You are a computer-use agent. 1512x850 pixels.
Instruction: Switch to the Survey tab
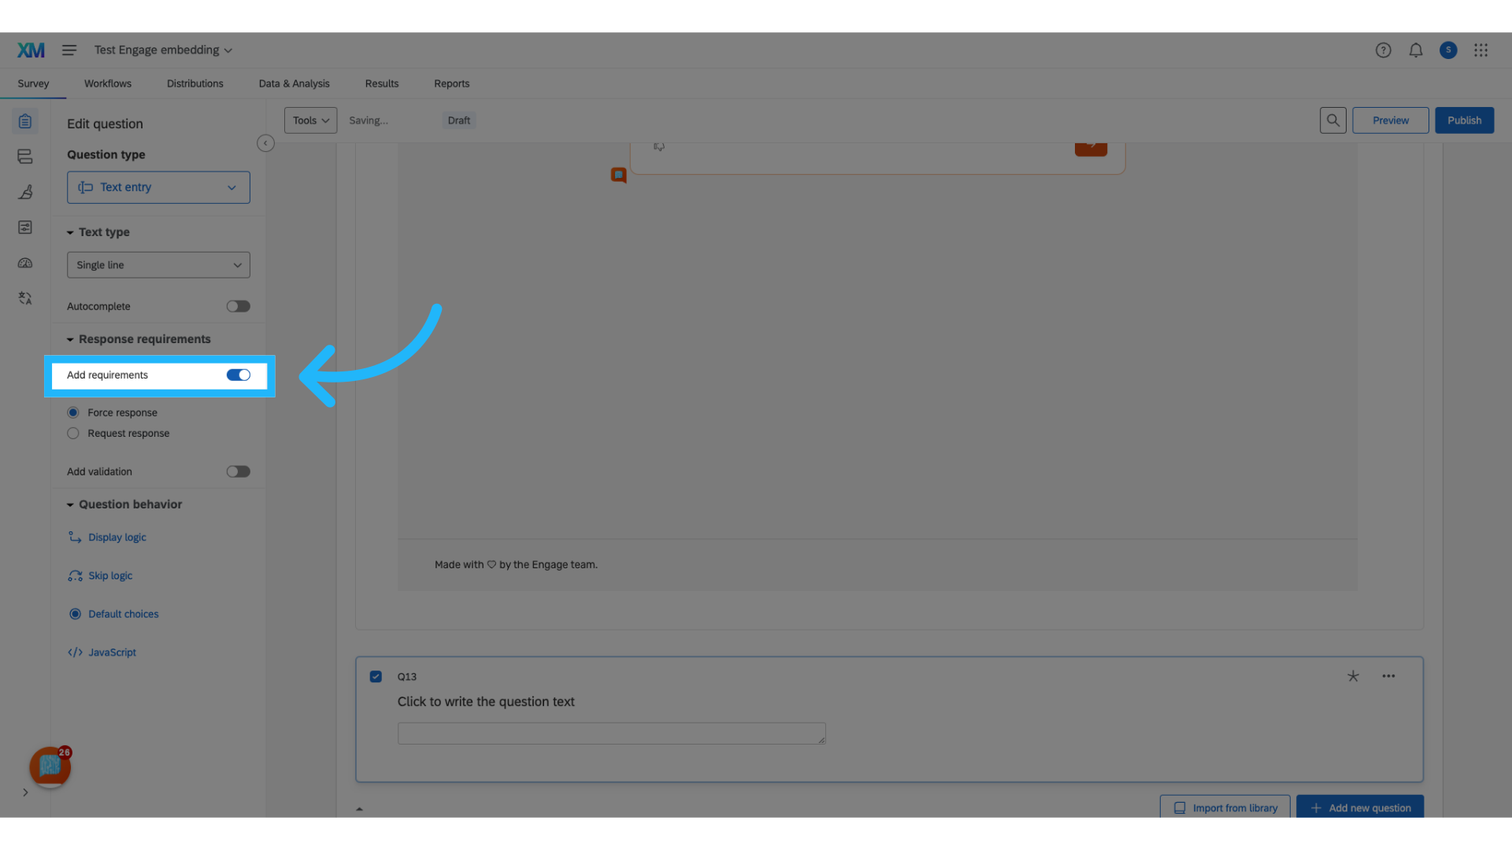click(x=33, y=83)
